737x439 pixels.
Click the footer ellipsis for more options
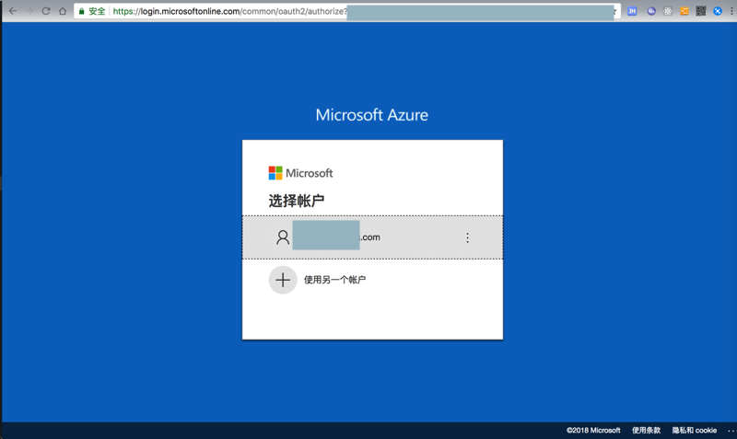731,431
